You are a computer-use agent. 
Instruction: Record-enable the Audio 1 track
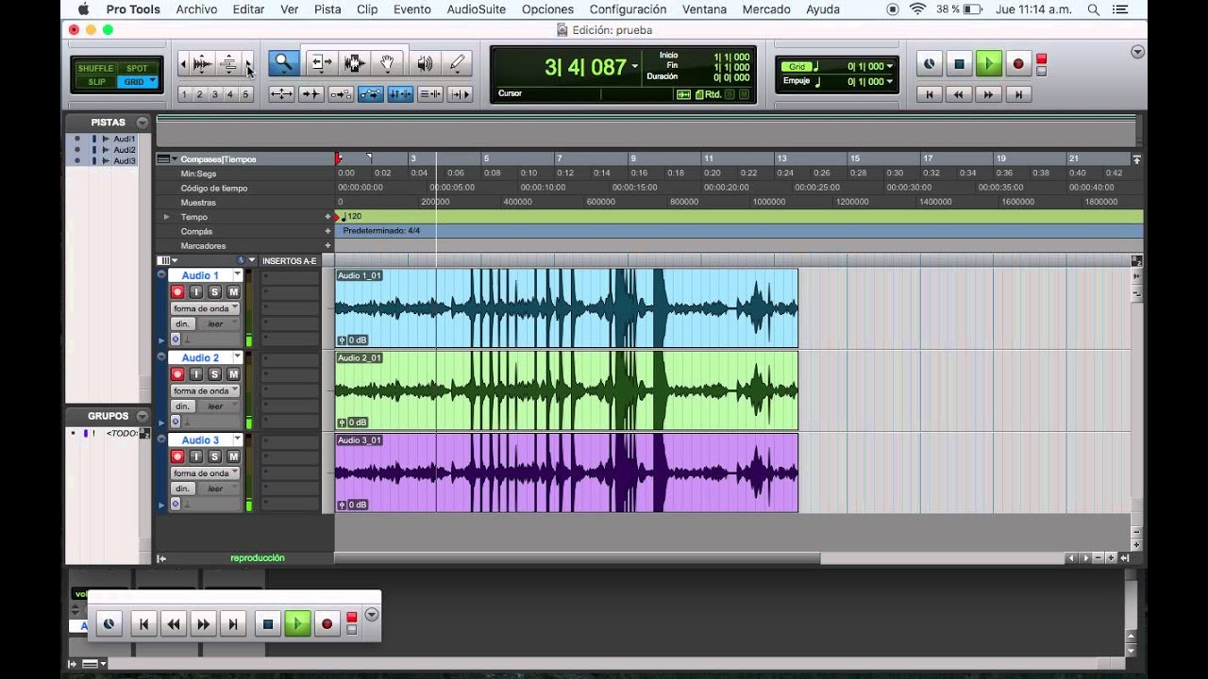[177, 292]
